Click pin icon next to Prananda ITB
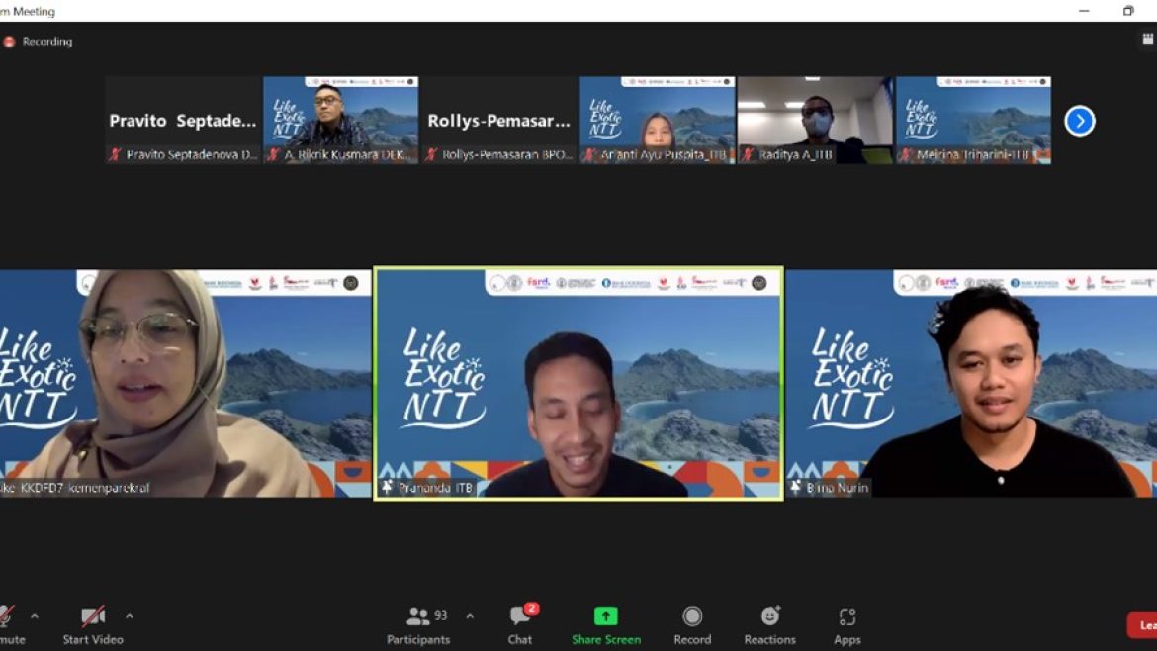1157x651 pixels. point(387,487)
